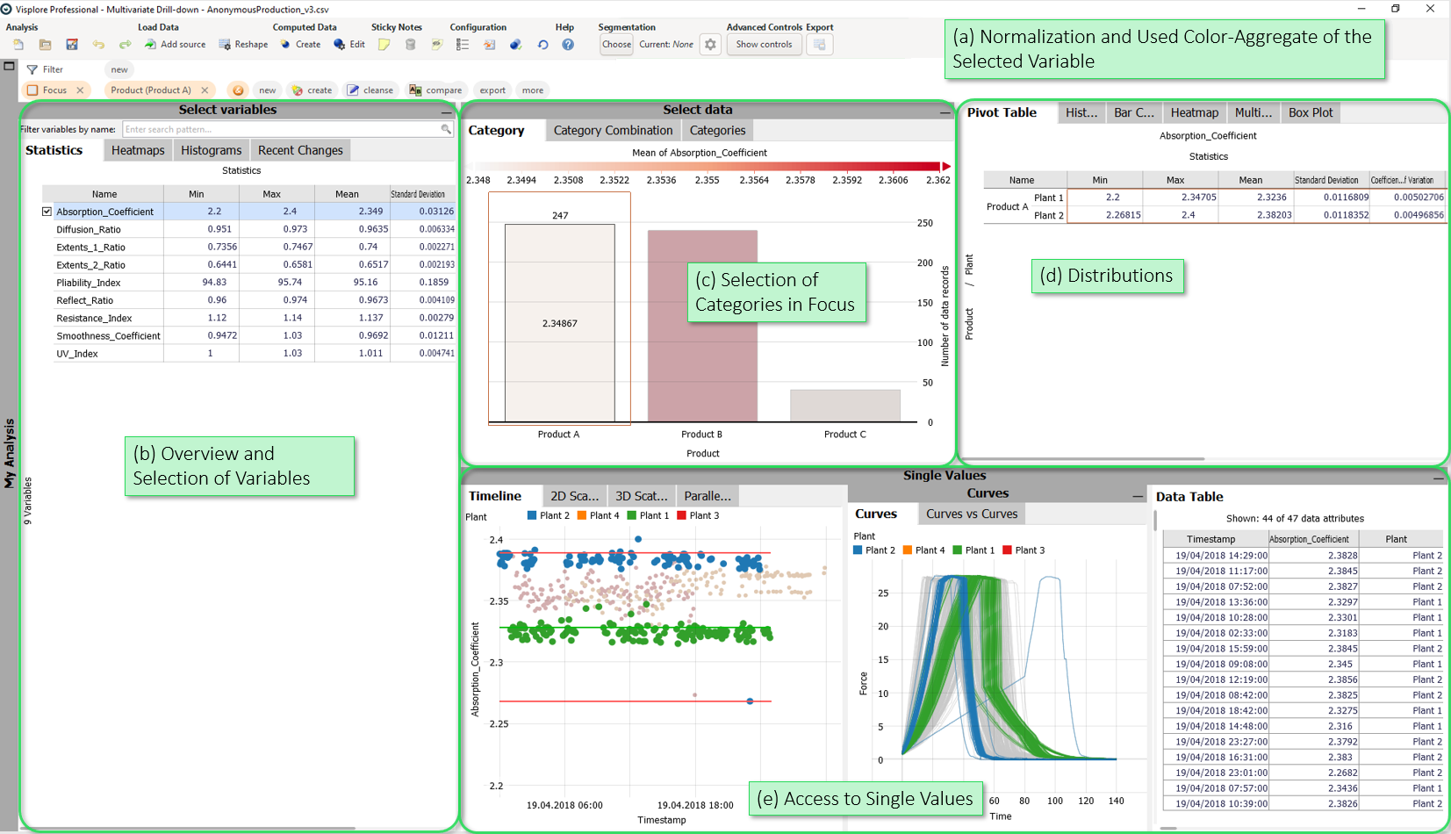Open the Help question mark icon
The height and width of the screenshot is (834, 1451).
[568, 45]
